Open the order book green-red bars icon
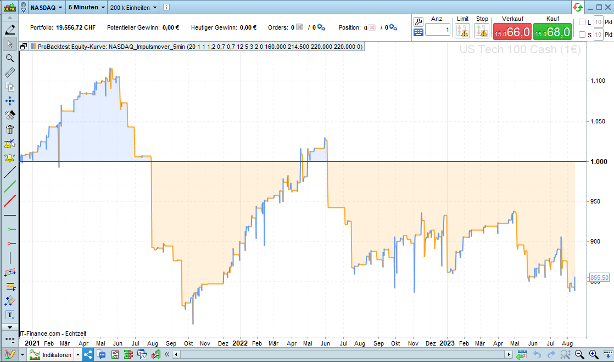Viewport: 614px width, 362px height. [129, 354]
